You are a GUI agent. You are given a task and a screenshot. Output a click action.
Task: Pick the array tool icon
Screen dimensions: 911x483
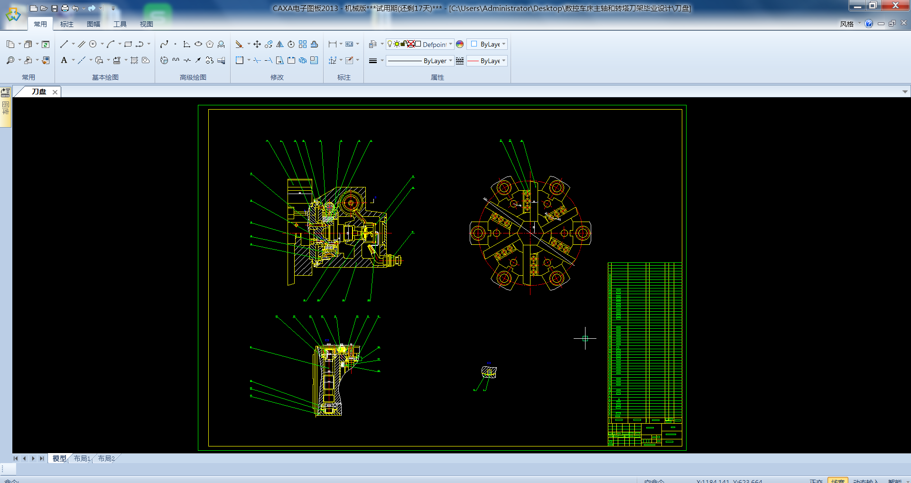(303, 44)
